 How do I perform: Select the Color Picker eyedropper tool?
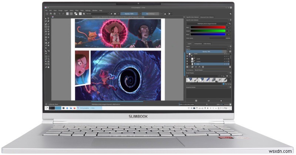coord(48,43)
